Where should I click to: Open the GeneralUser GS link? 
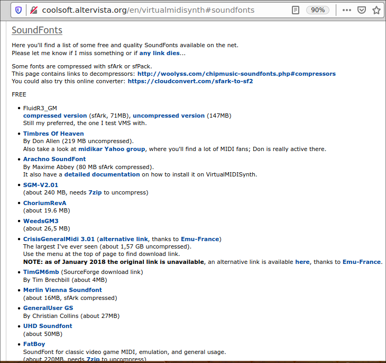(x=48, y=308)
